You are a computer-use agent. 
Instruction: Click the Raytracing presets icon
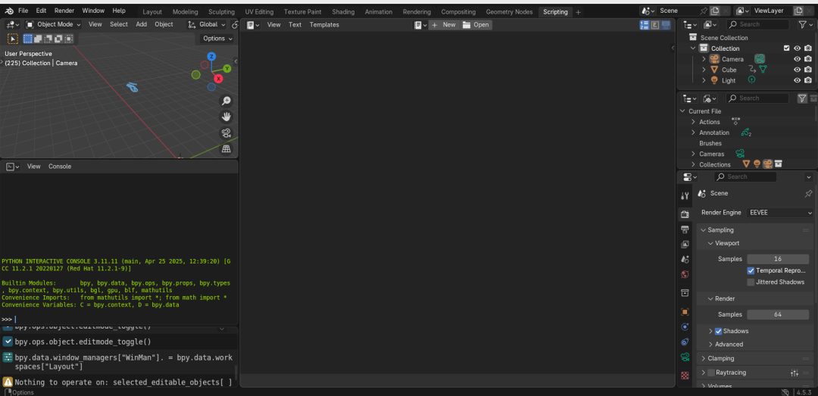(x=795, y=373)
